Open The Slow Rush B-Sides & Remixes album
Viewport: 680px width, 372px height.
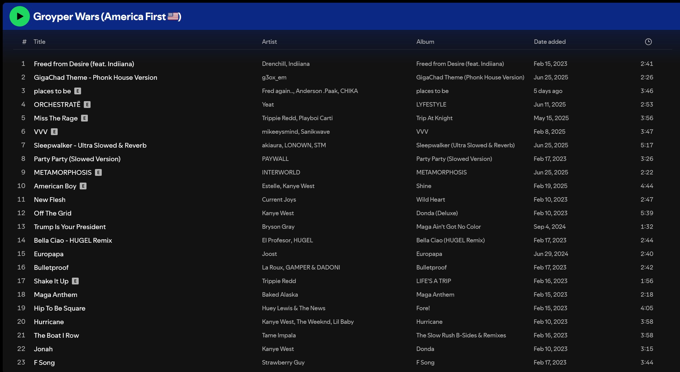[461, 335]
